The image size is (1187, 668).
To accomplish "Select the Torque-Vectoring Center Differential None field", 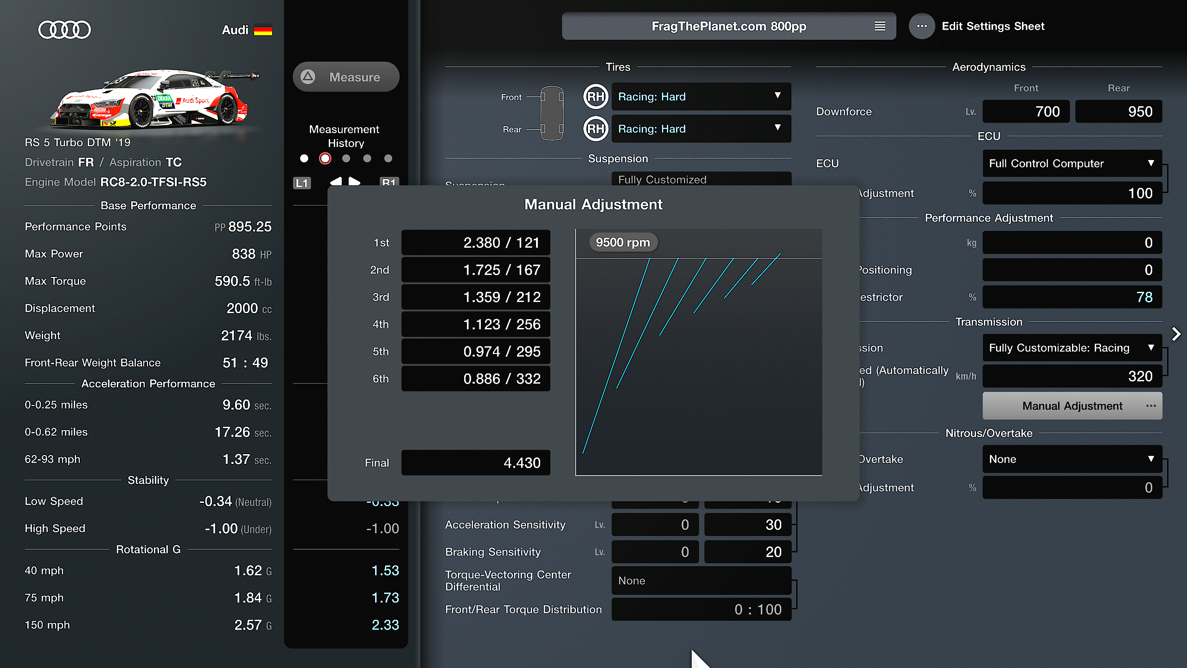I will [x=701, y=580].
